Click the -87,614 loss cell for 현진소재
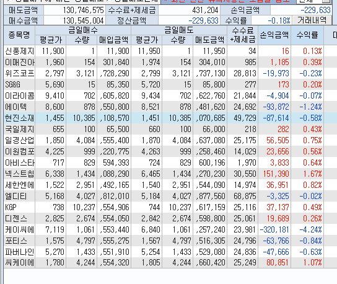Screen dimensions: 337x284 tap(274, 118)
